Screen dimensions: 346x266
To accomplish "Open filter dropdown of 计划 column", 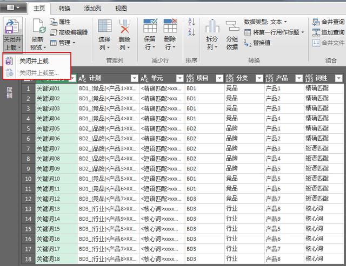I will coord(134,78).
